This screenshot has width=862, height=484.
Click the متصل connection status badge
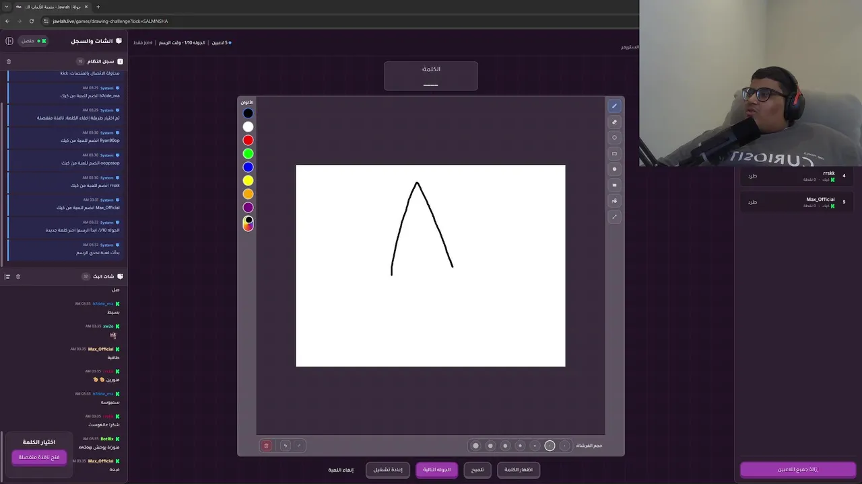(33, 41)
